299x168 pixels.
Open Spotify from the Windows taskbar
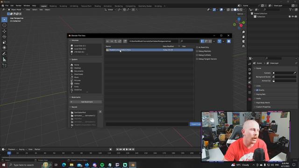(x=102, y=165)
